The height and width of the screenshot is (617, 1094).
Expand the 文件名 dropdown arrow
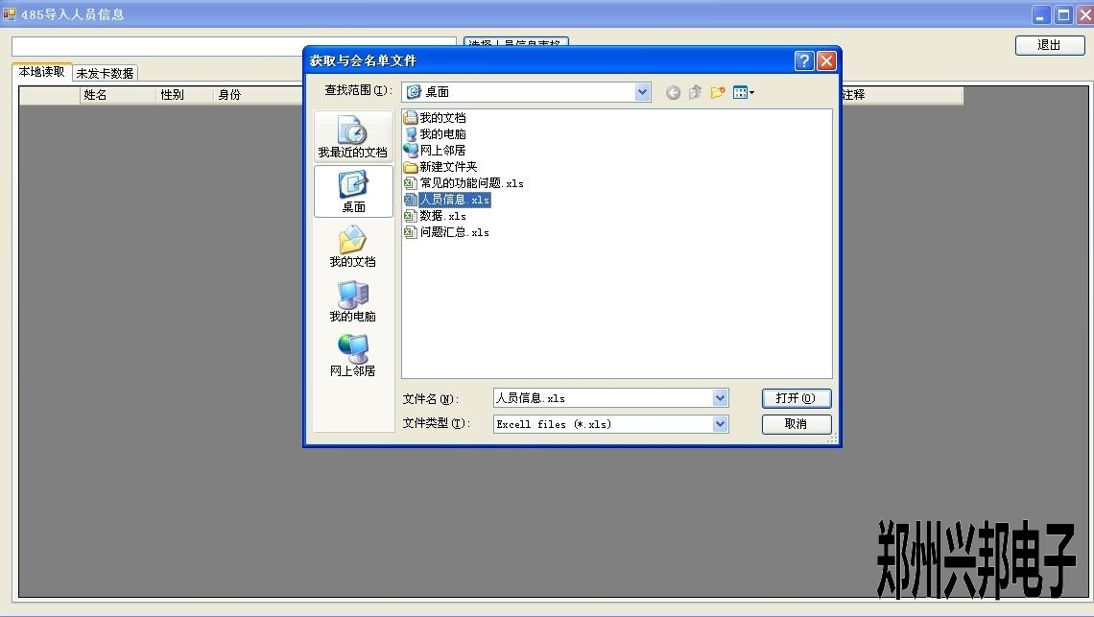pos(720,398)
